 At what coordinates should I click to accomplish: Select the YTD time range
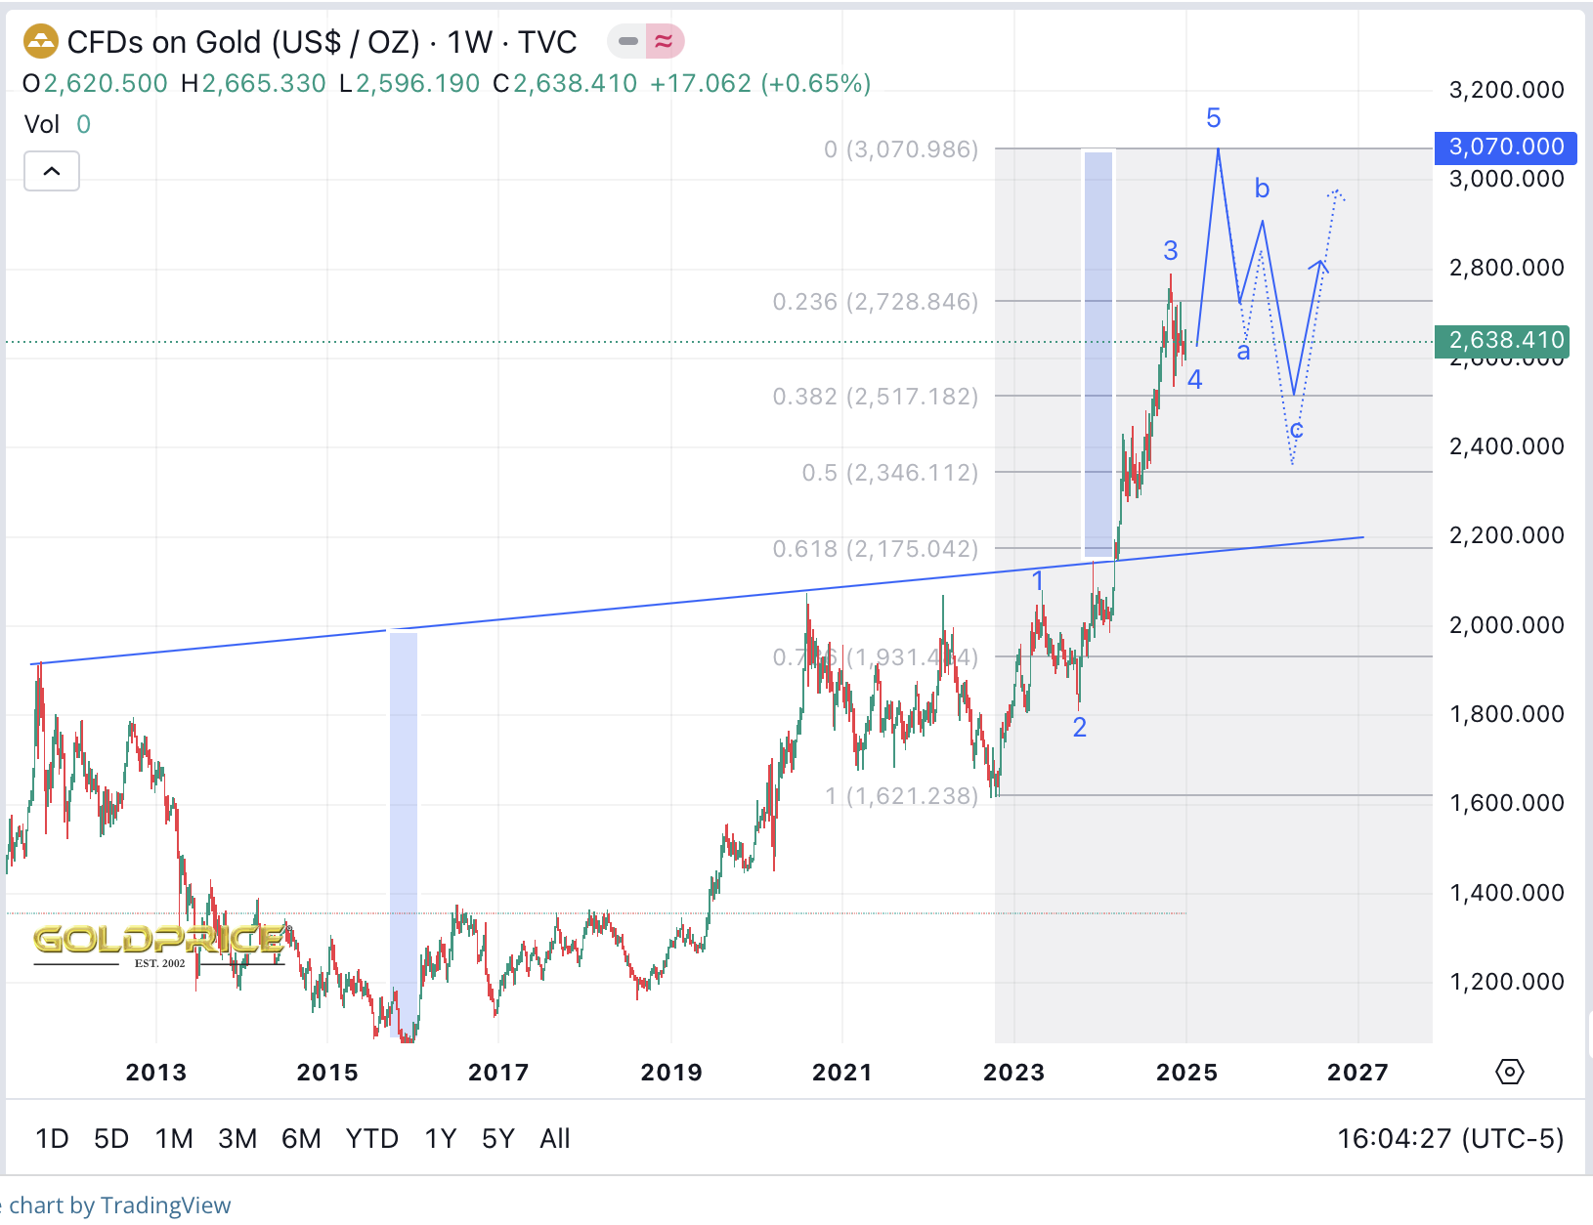click(x=372, y=1138)
